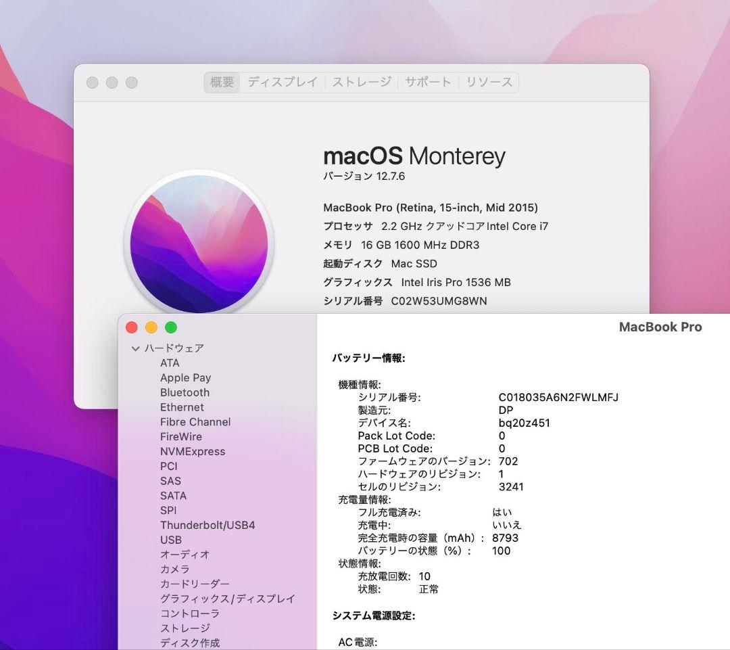The width and height of the screenshot is (730, 650).
Task: Select グラフィックス/ディスプレイ in the sidebar
Action: click(228, 599)
